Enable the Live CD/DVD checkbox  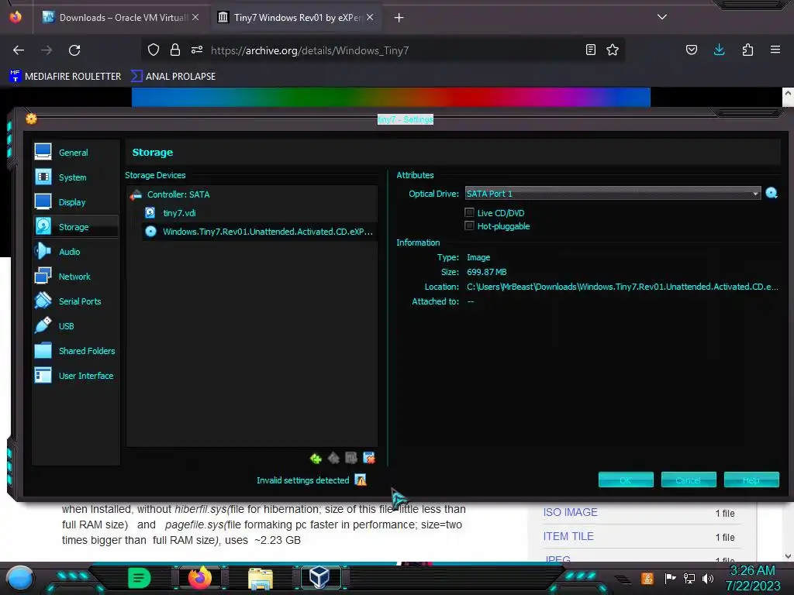pyautogui.click(x=469, y=212)
